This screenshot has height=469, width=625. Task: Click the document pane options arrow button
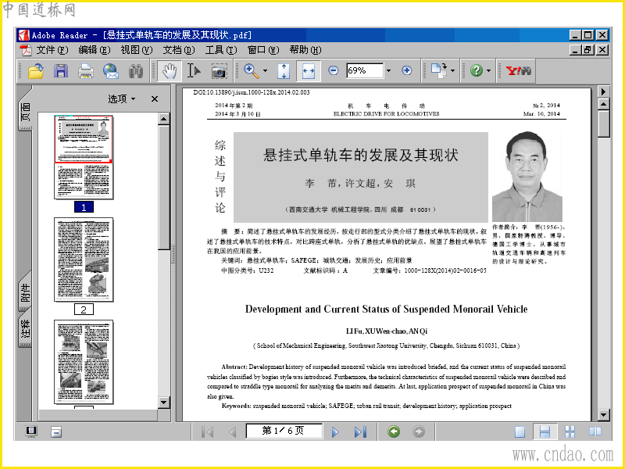[x=604, y=91]
